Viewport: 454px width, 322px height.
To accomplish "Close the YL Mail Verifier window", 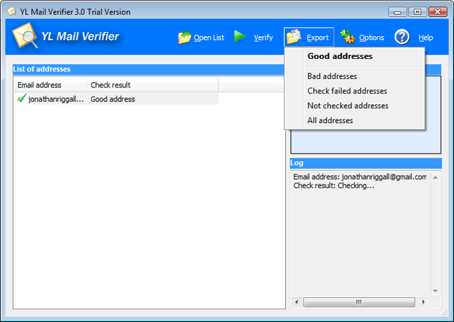I will [438, 12].
